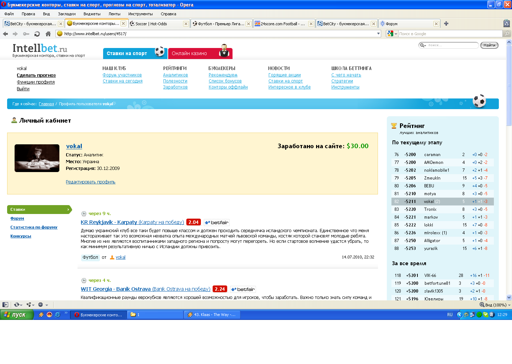
Task: Click the scrollbar down arrow
Action: point(509,297)
